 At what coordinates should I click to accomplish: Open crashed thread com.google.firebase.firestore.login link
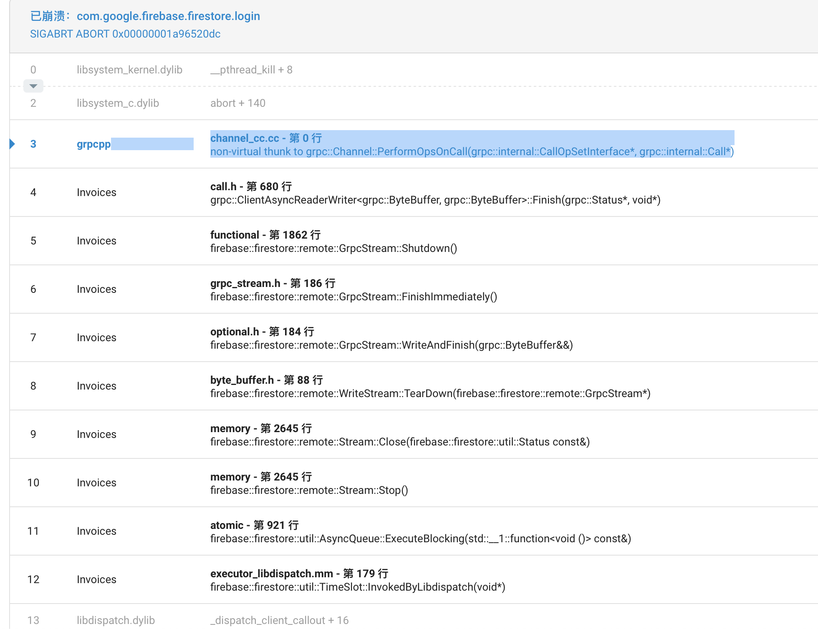pos(168,16)
